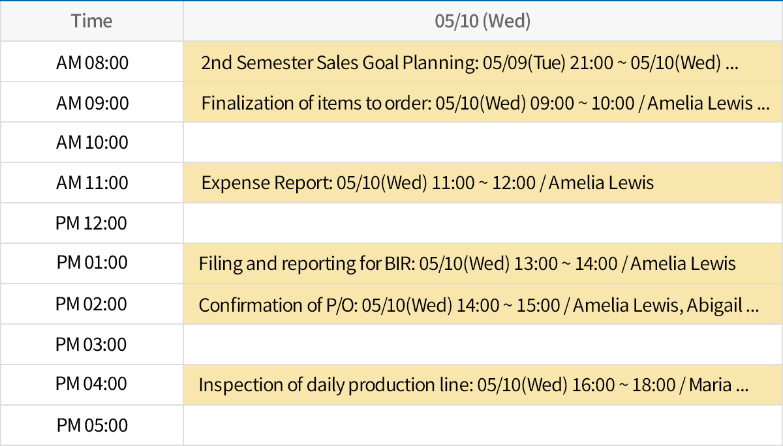Click the PM 04:00 time label
The height and width of the screenshot is (446, 783).
click(92, 384)
